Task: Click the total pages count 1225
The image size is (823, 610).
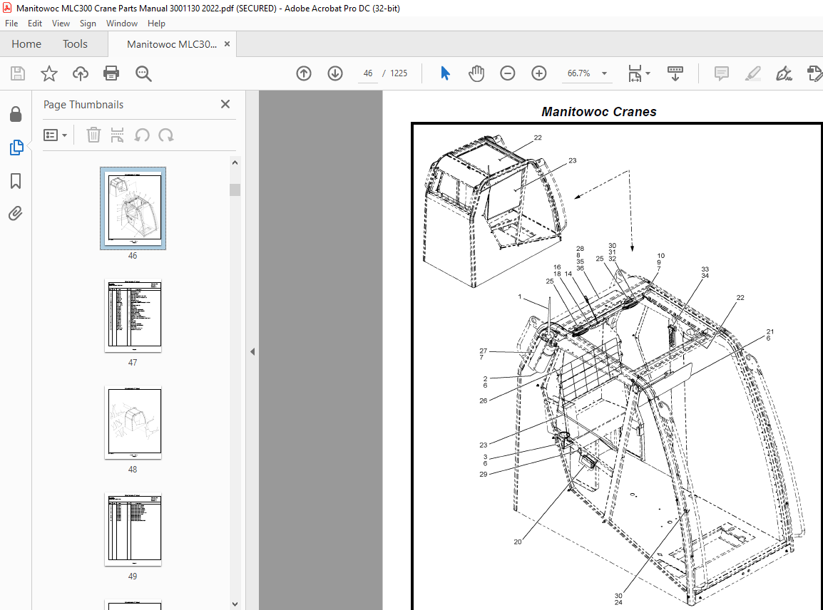Action: (x=399, y=73)
